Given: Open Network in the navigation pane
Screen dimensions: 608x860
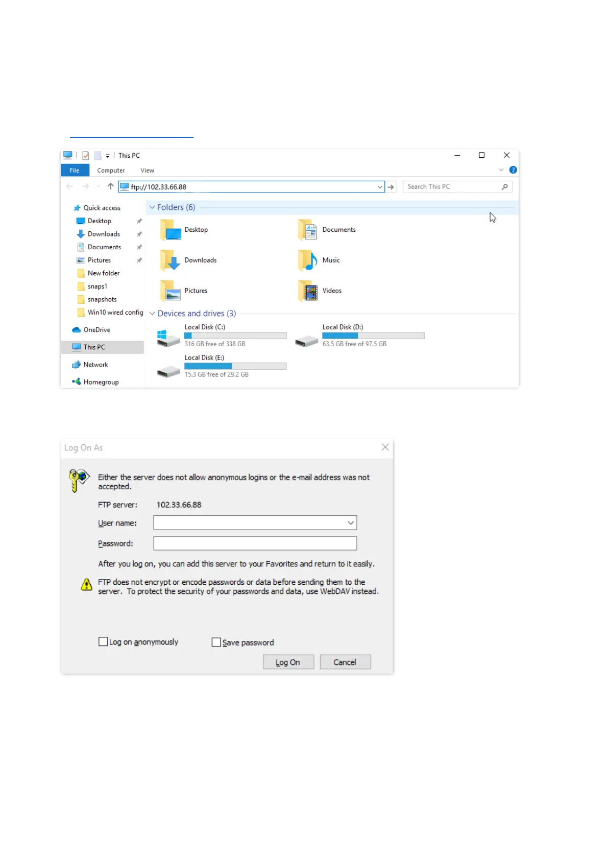Looking at the screenshot, I should 95,365.
